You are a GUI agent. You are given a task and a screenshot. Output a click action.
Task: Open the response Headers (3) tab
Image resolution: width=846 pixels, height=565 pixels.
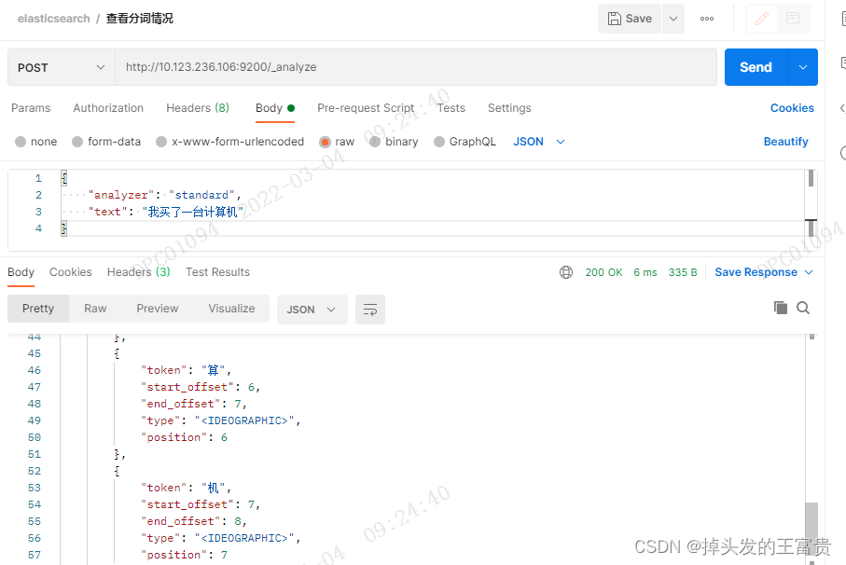coord(139,272)
